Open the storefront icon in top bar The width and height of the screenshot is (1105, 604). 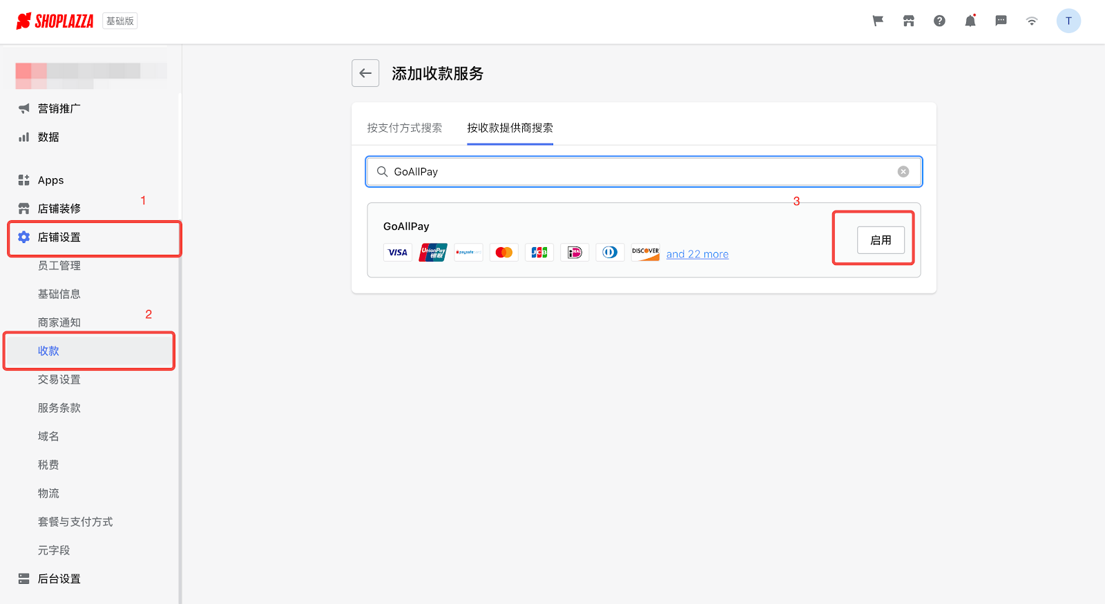(x=908, y=21)
